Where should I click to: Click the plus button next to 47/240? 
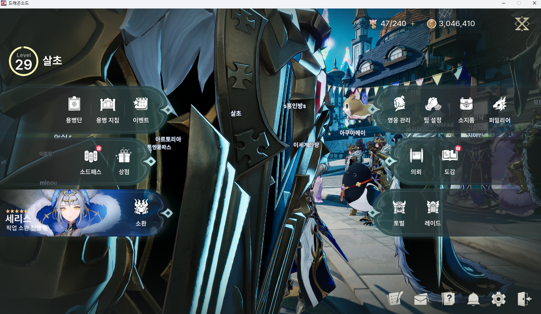(x=413, y=24)
